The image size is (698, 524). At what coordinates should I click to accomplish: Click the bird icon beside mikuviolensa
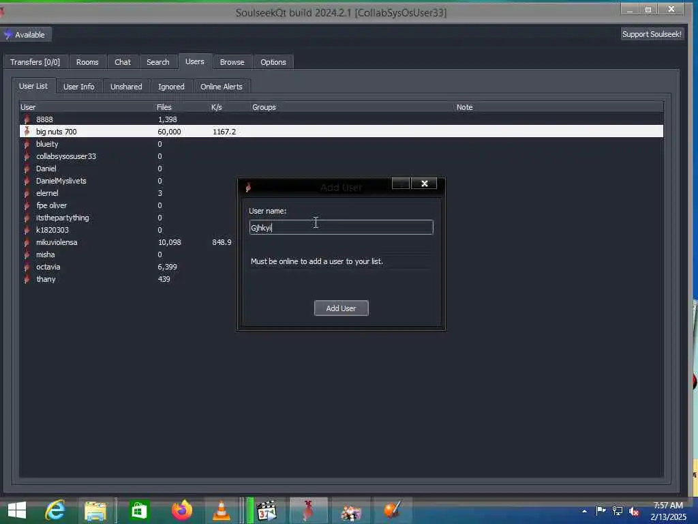[x=27, y=242]
